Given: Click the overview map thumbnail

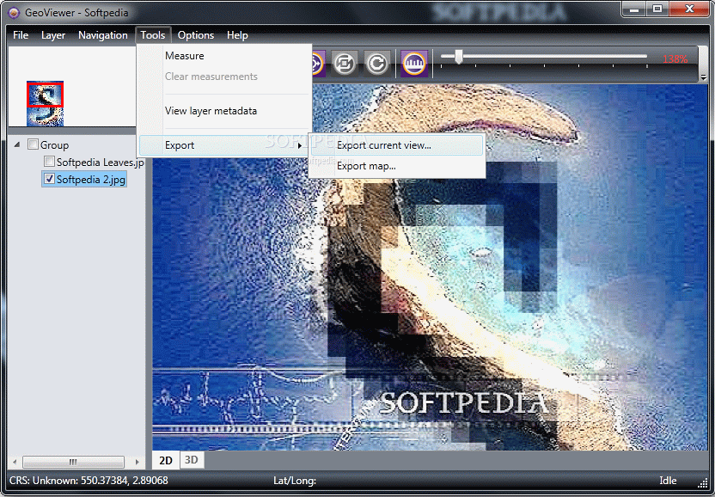Looking at the screenshot, I should 45,103.
